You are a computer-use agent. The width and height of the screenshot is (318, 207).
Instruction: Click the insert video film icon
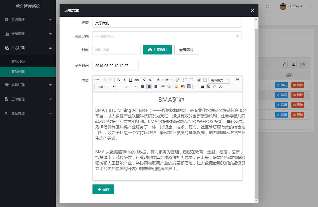click(189, 87)
